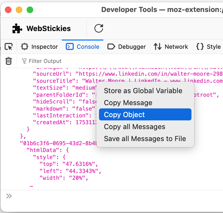
Task: Select Save all Messages to File
Action: (x=145, y=139)
